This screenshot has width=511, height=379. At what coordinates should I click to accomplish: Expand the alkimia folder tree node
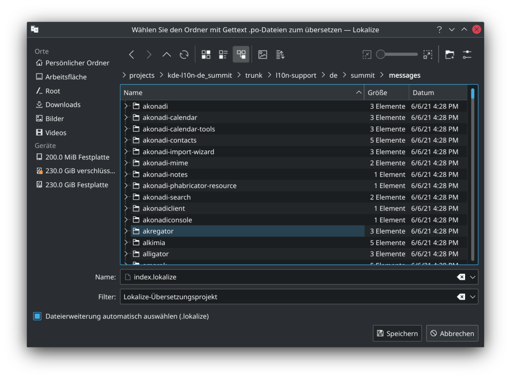126,242
